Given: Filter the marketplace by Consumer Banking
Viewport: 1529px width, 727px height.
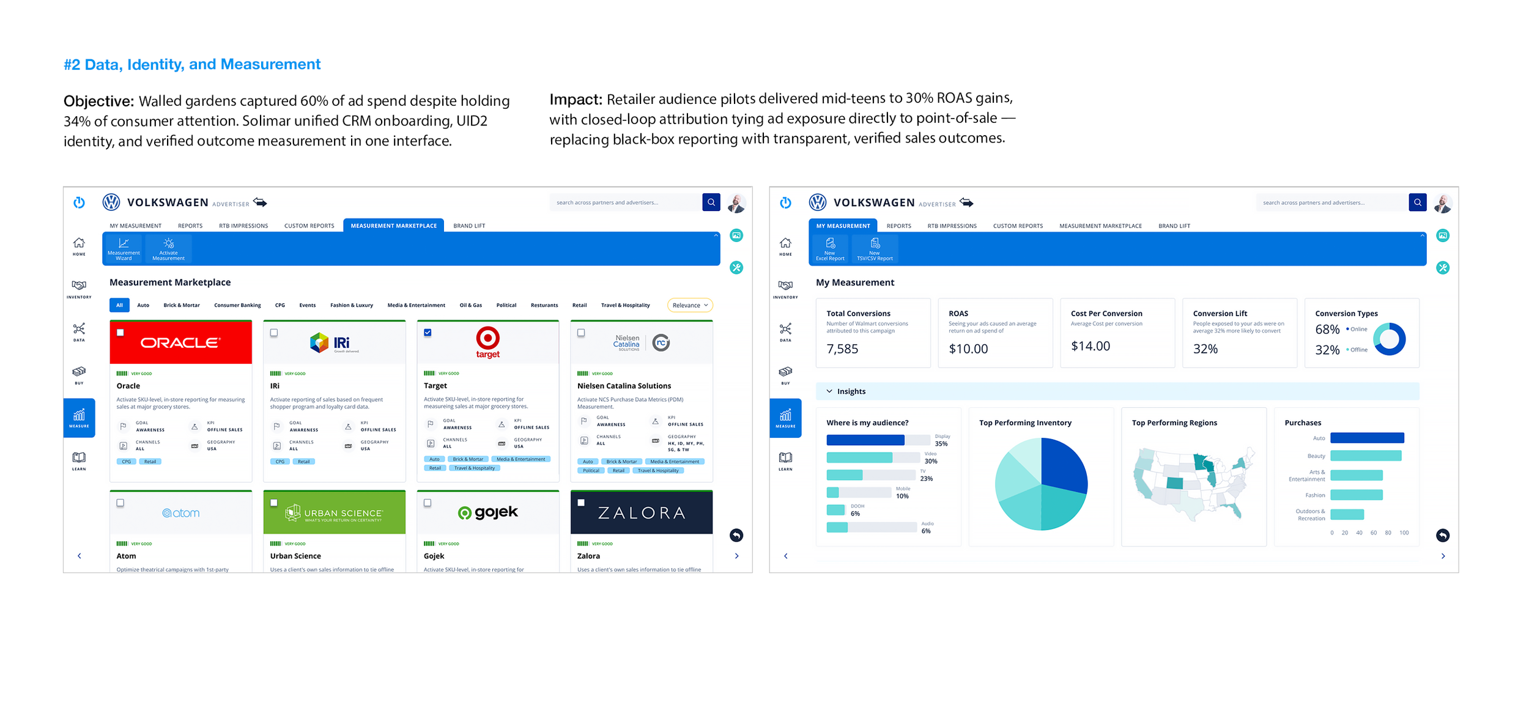Looking at the screenshot, I should [237, 305].
